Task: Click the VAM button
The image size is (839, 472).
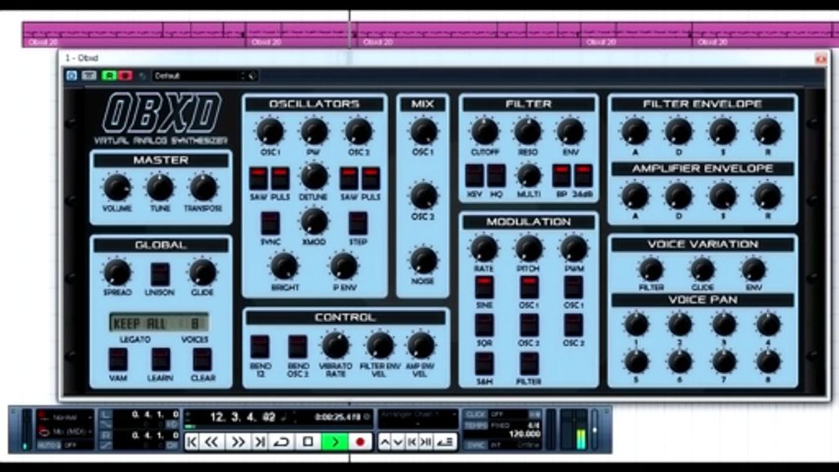Action: pos(118,359)
